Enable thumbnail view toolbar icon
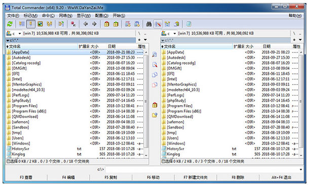 (x=40, y=24)
